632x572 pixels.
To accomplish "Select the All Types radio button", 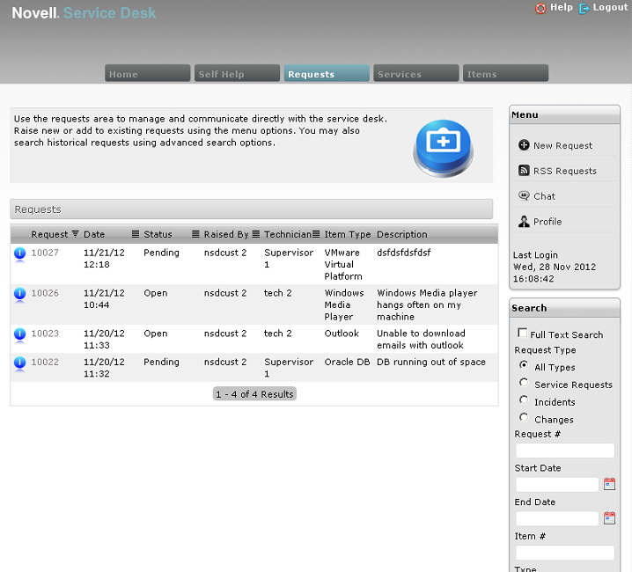I will coord(524,365).
